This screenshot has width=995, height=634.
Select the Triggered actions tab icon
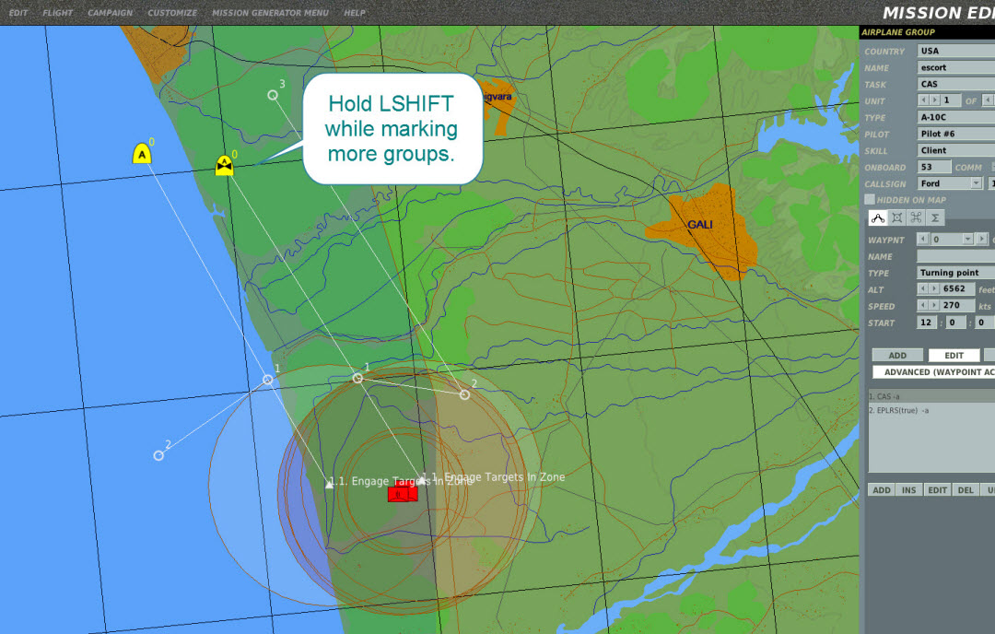(916, 217)
